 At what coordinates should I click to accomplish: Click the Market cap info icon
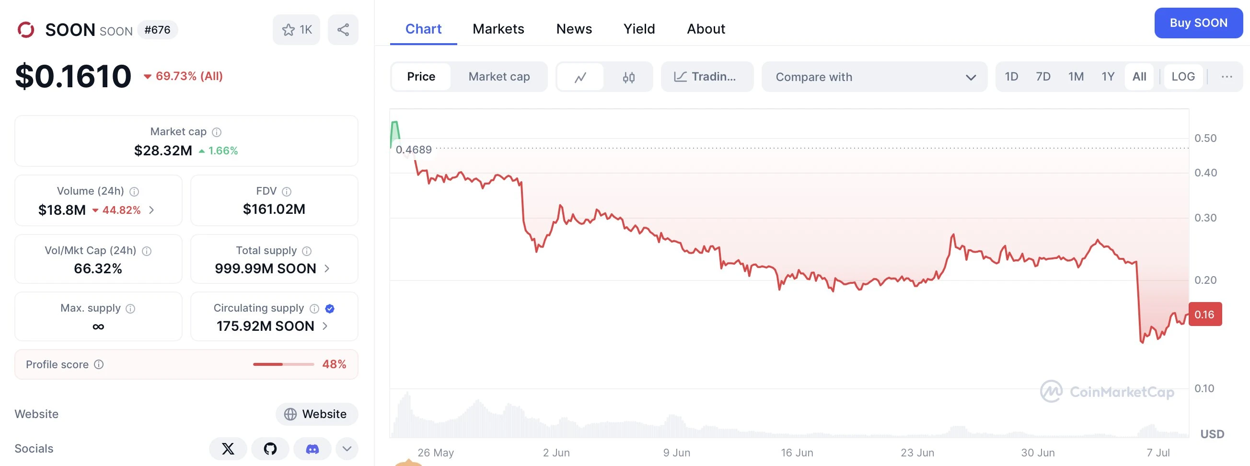(217, 132)
